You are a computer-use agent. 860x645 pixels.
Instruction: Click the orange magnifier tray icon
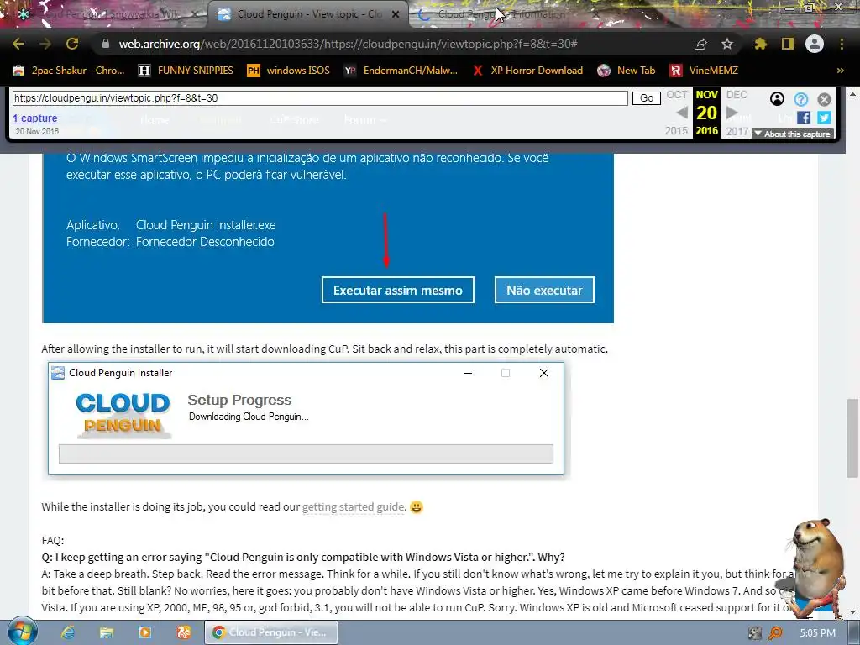pos(775,633)
